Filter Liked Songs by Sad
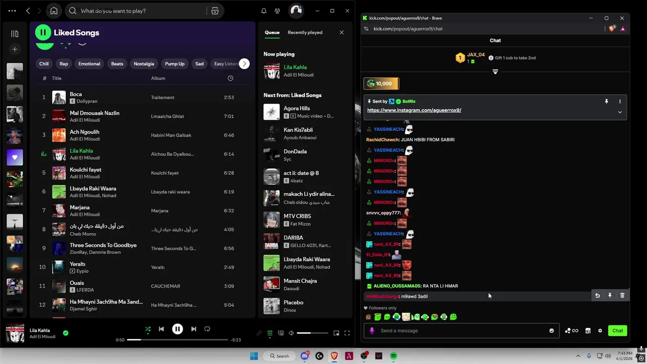Viewport: 647px width, 364px height. click(x=200, y=64)
